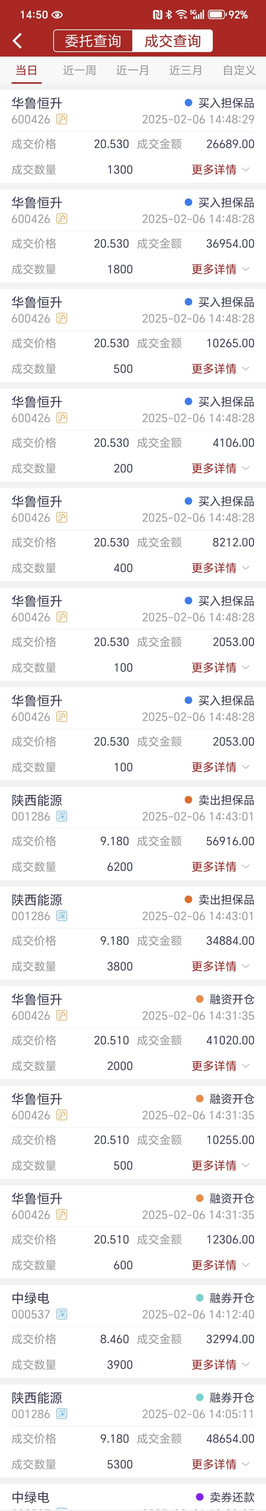Image resolution: width=266 pixels, height=1511 pixels.
Task: Tap the back arrow in the header
Action: tap(17, 40)
